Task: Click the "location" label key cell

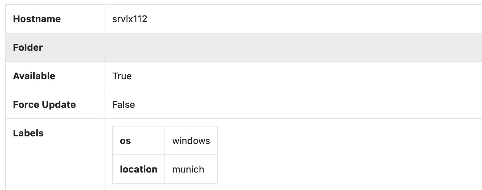Action: [x=138, y=169]
